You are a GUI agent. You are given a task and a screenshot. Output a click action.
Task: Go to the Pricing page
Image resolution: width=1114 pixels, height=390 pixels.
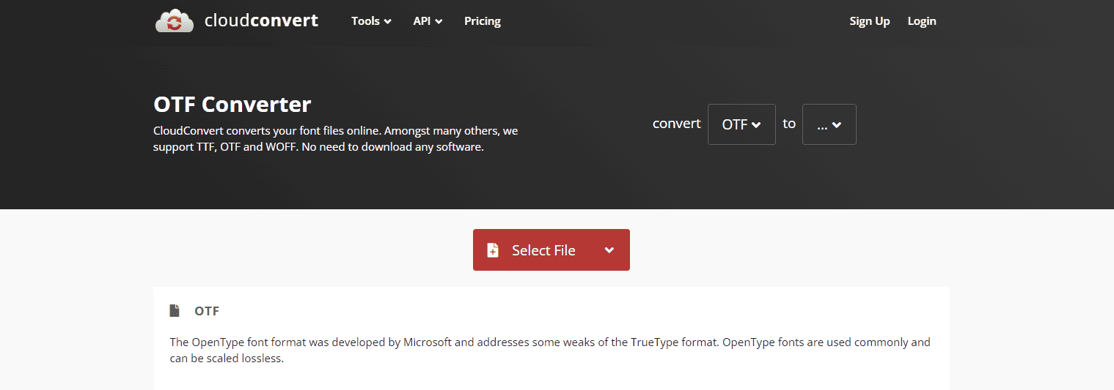point(483,21)
